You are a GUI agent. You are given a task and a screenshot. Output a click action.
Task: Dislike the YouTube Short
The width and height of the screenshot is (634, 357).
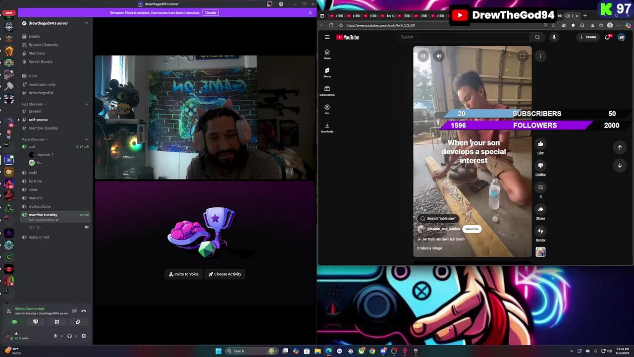click(x=540, y=166)
